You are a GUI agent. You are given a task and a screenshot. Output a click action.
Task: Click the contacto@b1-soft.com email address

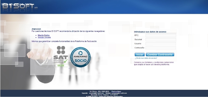pyautogui.click(x=119, y=93)
